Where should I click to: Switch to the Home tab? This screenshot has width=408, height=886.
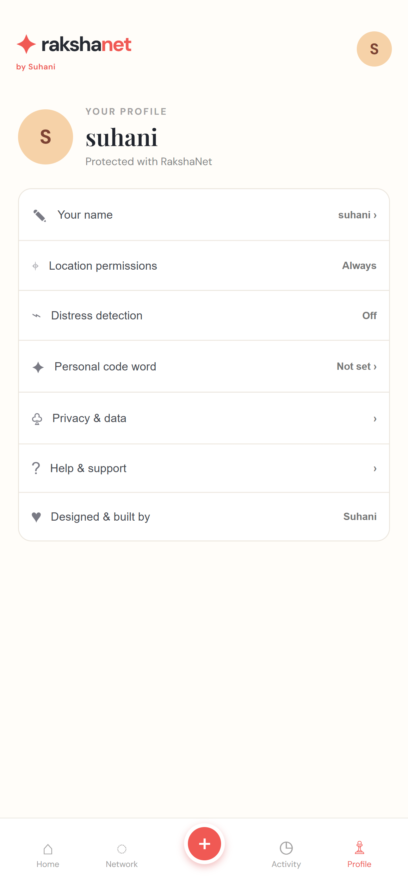tap(48, 855)
